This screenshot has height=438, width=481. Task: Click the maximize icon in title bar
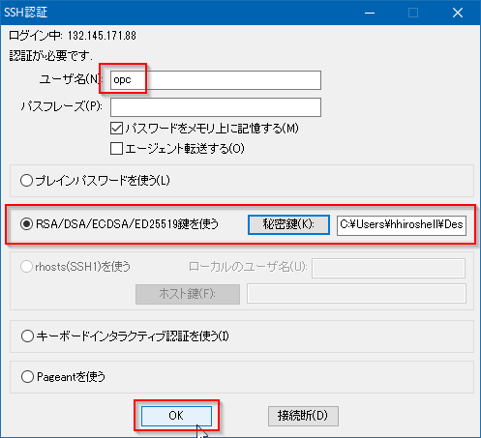pos(413,13)
